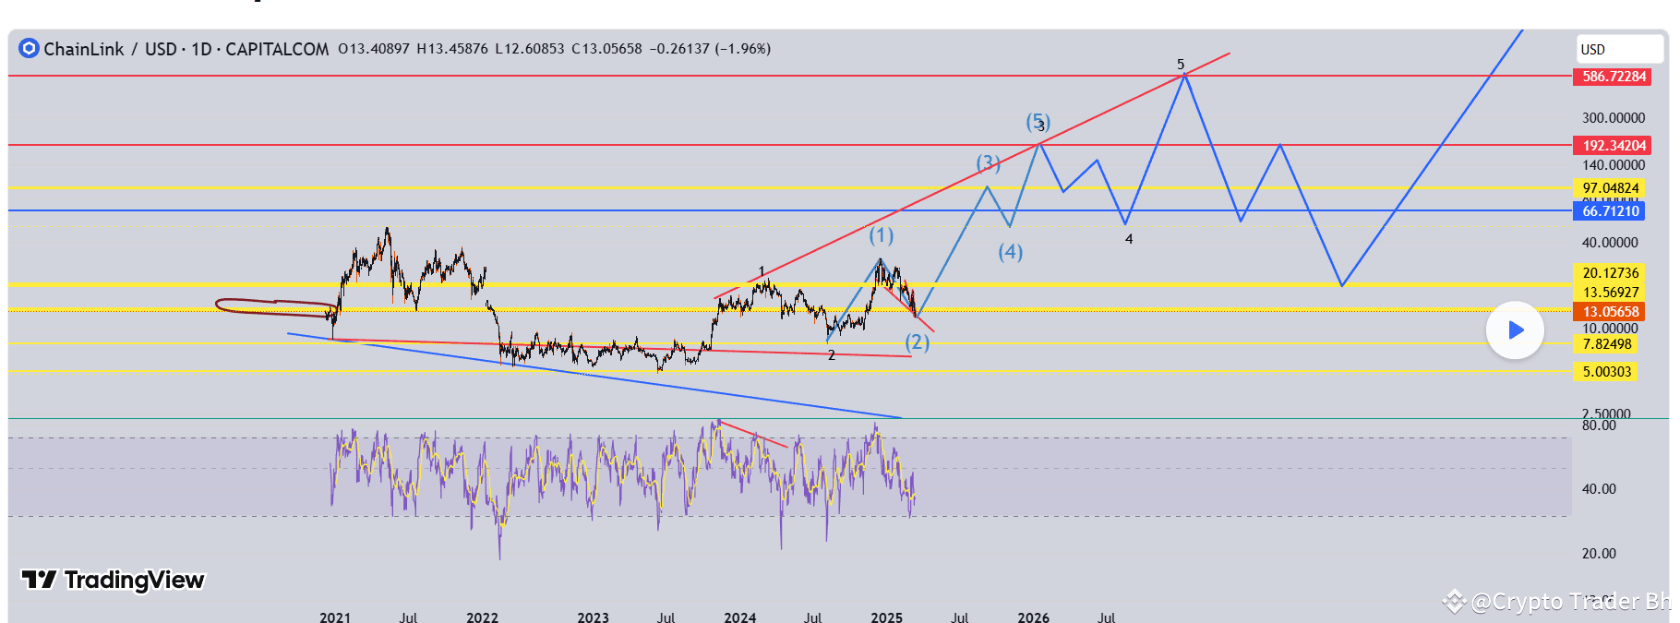Click the RSI 40.00 scale value
The height and width of the screenshot is (623, 1680).
coord(1599,489)
